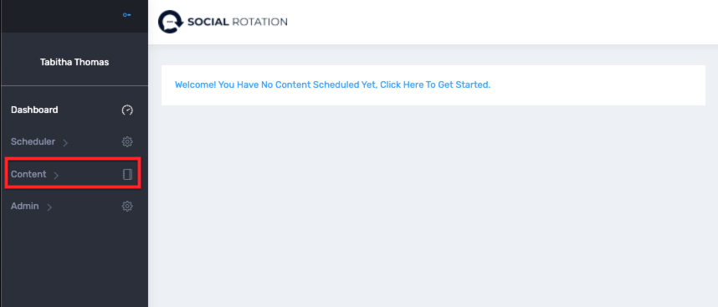Screen dimensions: 718x307
Task: Expand the chevron next to Scheduler
Action: (65, 143)
